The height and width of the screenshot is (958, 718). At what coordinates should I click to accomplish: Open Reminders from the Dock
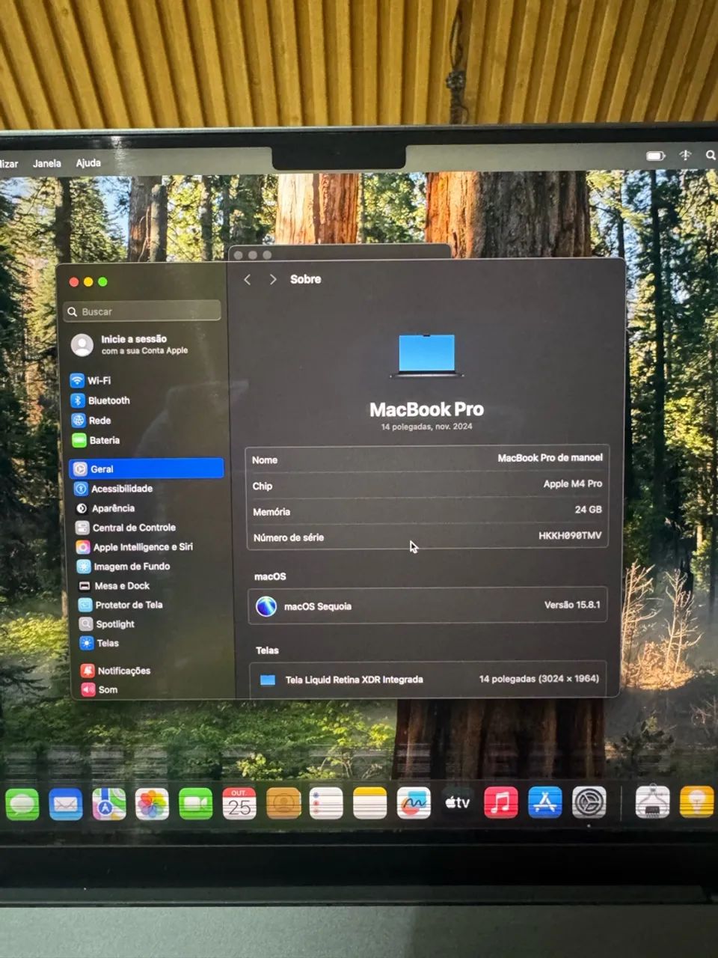326,804
